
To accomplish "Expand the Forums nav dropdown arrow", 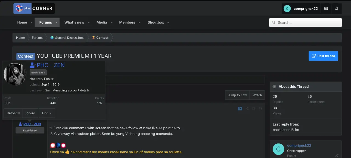I will tap(56, 23).
